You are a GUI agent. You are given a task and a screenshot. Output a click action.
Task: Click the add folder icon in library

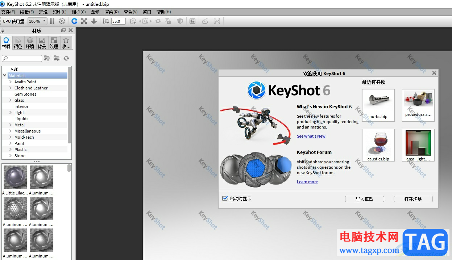47,58
